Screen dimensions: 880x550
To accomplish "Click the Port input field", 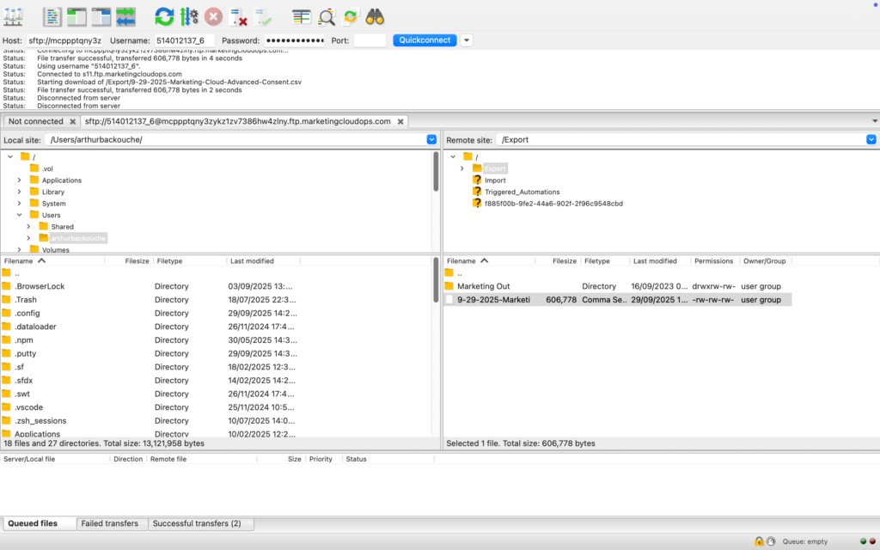I will [370, 40].
